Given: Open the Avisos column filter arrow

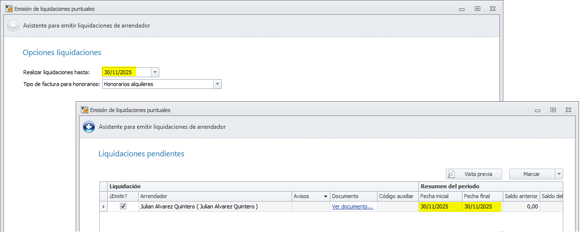Looking at the screenshot, I should click(325, 196).
